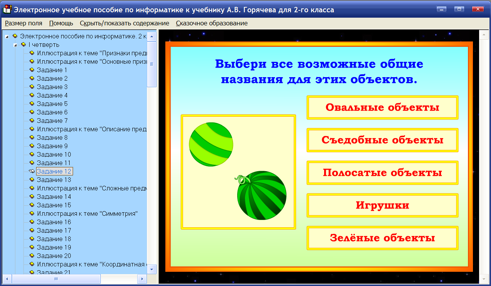Click the icon next to selected 'Задание 12'

tap(32, 171)
